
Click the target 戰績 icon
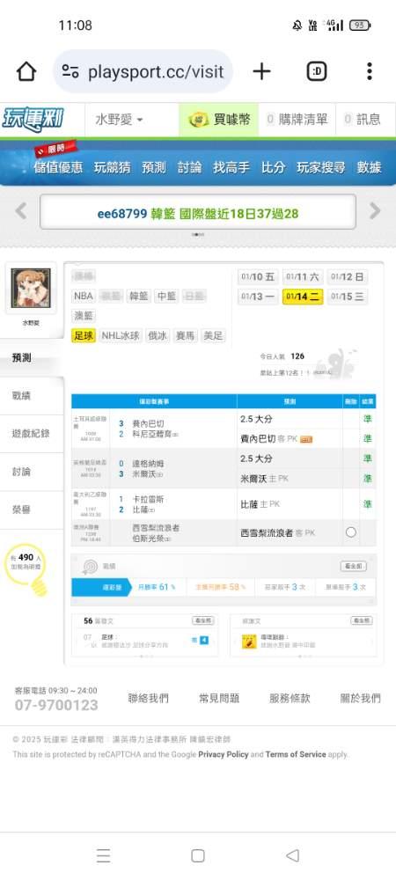click(90, 566)
